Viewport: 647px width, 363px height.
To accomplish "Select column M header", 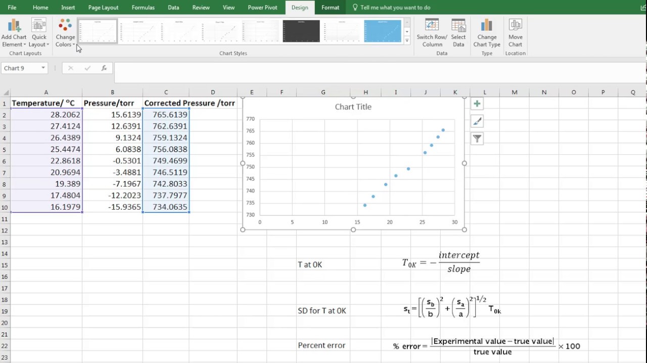I will 514,92.
